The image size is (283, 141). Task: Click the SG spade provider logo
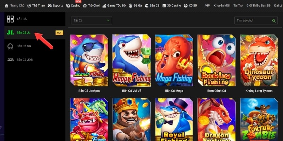click(x=10, y=46)
